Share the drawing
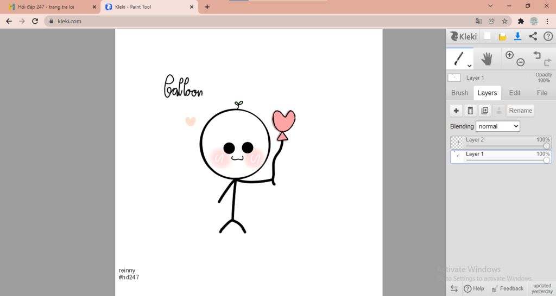This screenshot has height=296, width=556. (533, 36)
